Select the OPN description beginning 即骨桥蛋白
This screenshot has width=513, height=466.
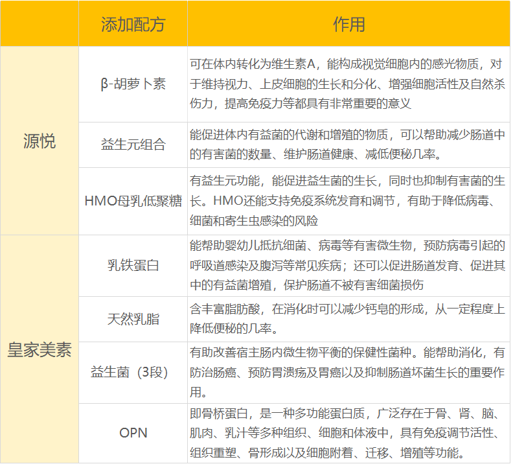(x=348, y=433)
